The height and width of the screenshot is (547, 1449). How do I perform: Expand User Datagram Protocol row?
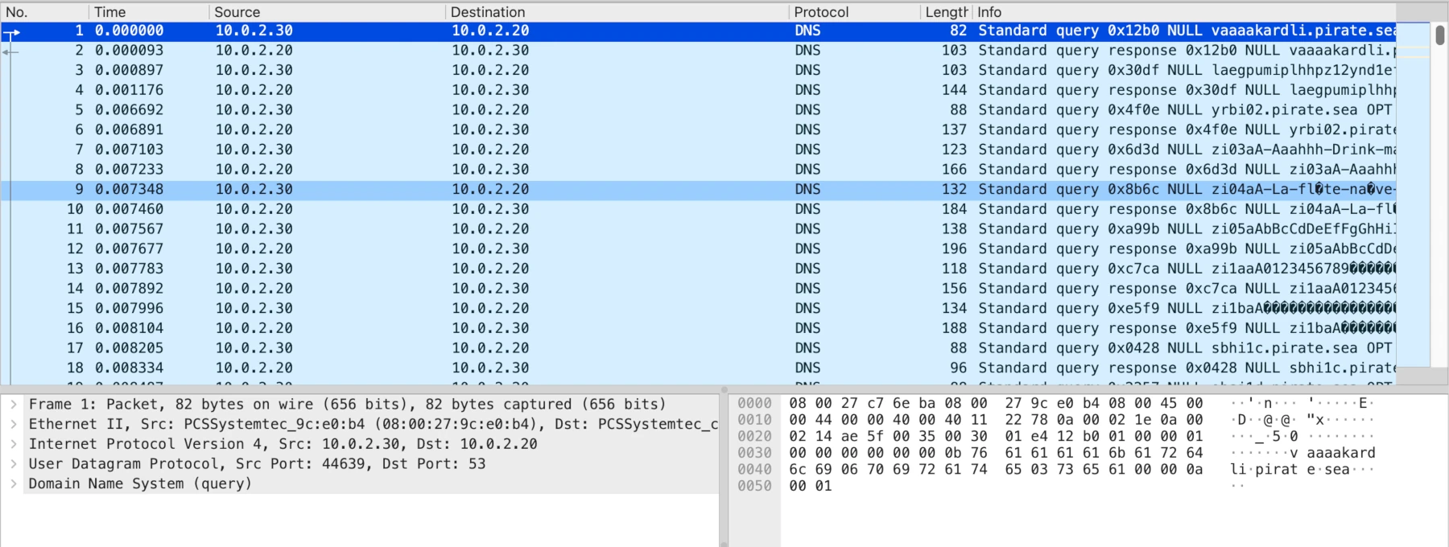(14, 464)
